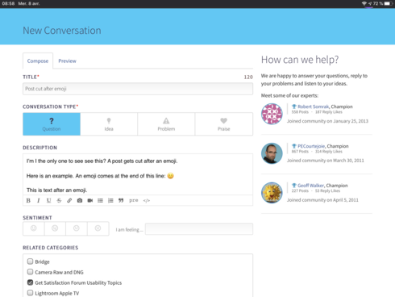Click the trophy icon beside Geoff Walker
395x297 pixels.
coord(294,186)
